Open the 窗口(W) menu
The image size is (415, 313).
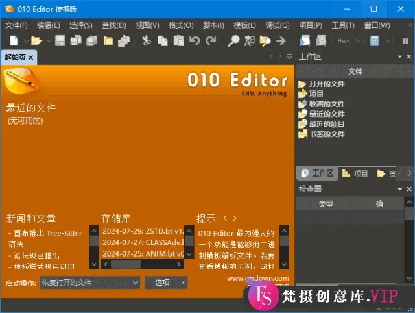pyautogui.click(x=377, y=25)
